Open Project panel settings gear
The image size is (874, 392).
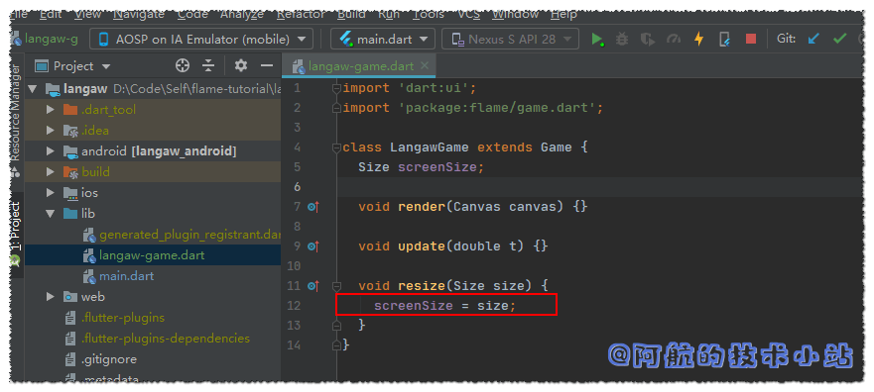[x=241, y=66]
